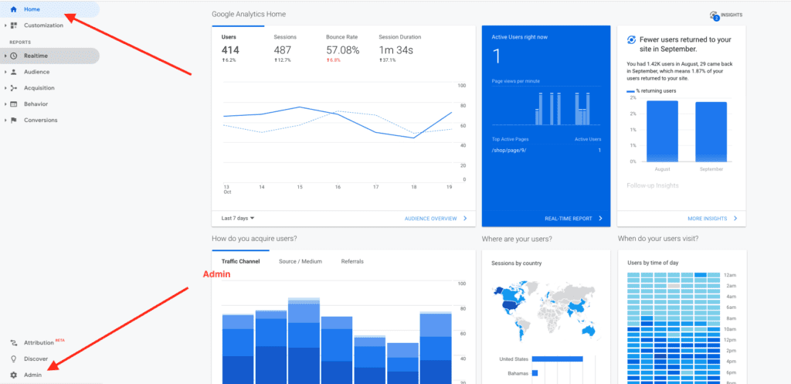The height and width of the screenshot is (384, 791).
Task: Open the REAL-TIME REPORT link
Action: pyautogui.click(x=568, y=219)
